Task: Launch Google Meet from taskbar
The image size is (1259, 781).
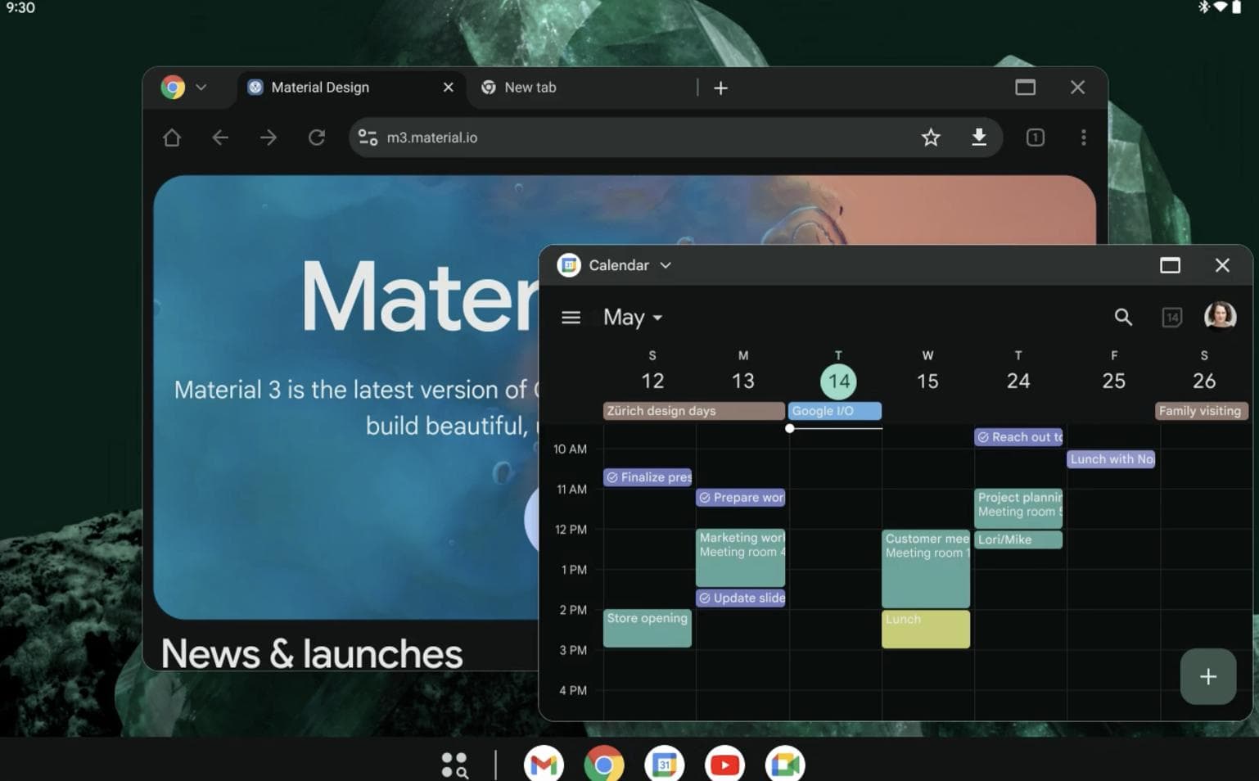Action: 785,765
